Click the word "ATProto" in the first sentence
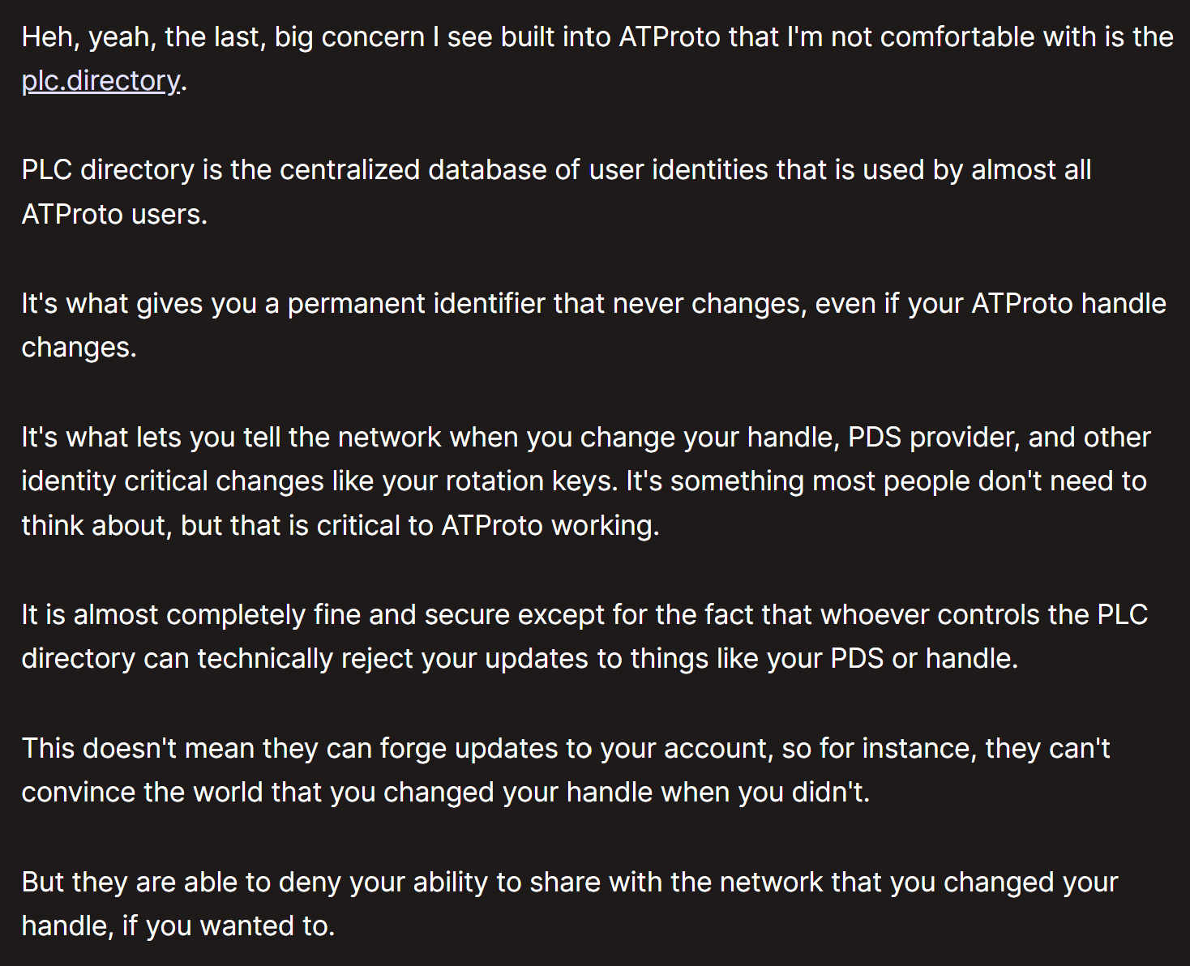 [x=670, y=37]
